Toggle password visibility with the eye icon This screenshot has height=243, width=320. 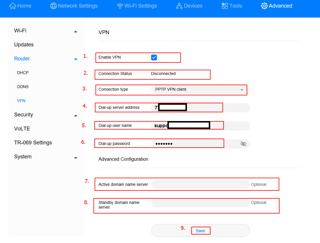(243, 144)
